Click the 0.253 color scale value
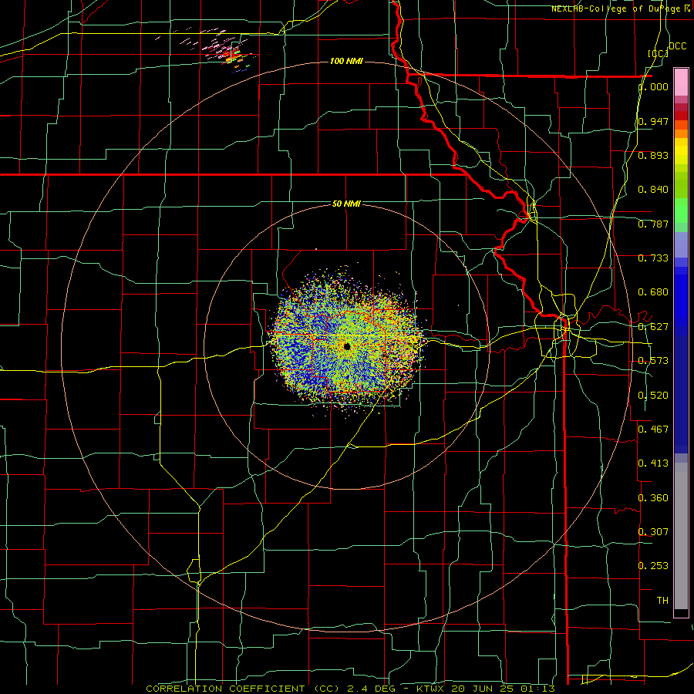 coord(653,566)
